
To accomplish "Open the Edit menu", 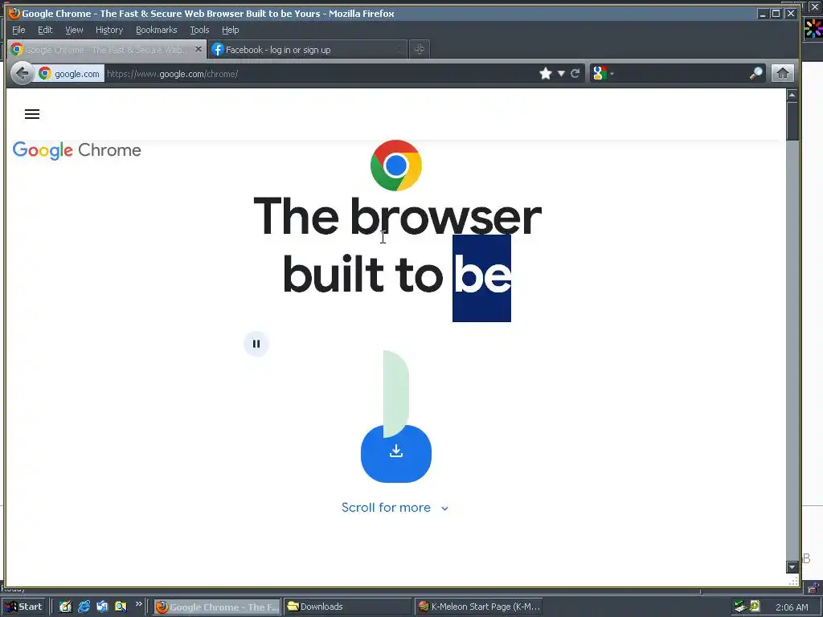I will [x=45, y=30].
